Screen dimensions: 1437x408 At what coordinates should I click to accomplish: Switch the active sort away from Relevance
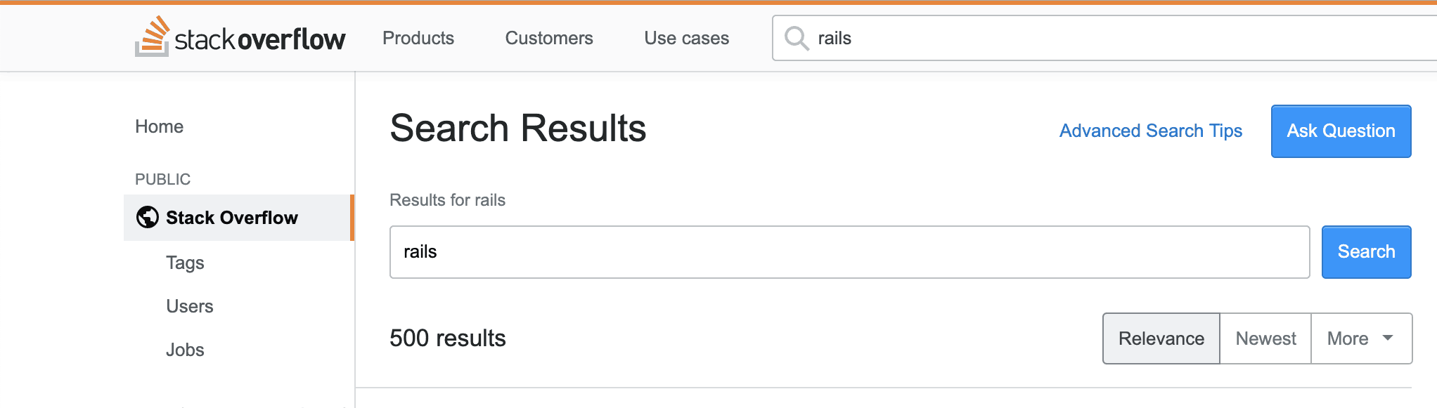coord(1265,338)
